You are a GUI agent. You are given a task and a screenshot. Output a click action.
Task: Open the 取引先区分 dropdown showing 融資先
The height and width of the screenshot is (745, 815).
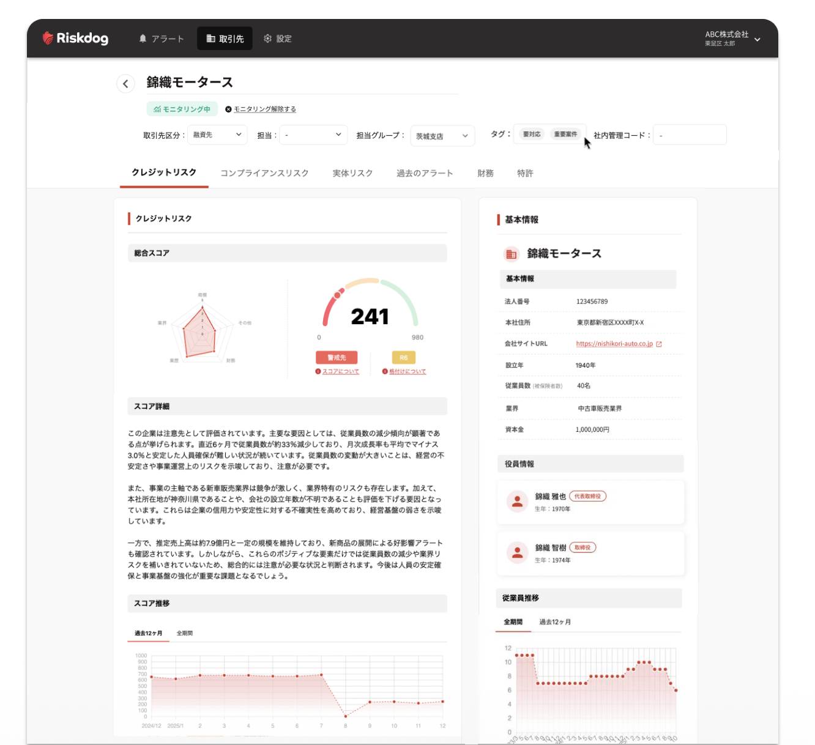(217, 135)
